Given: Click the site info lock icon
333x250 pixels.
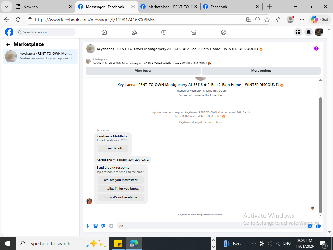Looking at the screenshot, I should [x=30, y=20].
